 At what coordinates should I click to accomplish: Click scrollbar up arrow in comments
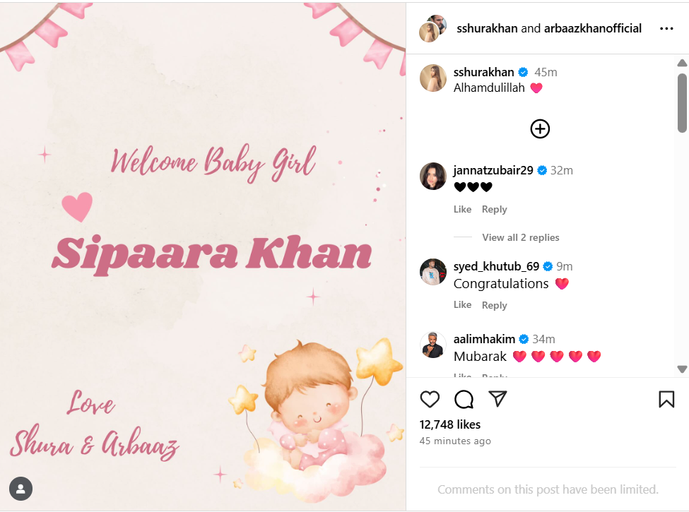pyautogui.click(x=682, y=64)
